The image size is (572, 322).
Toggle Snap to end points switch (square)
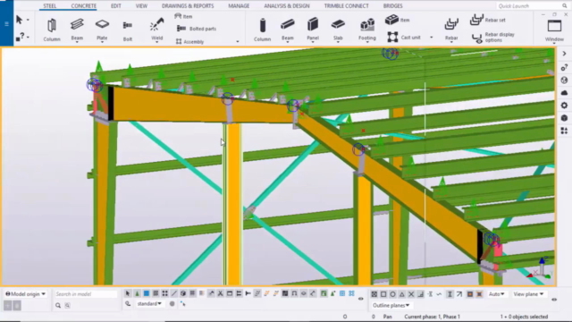(x=383, y=294)
